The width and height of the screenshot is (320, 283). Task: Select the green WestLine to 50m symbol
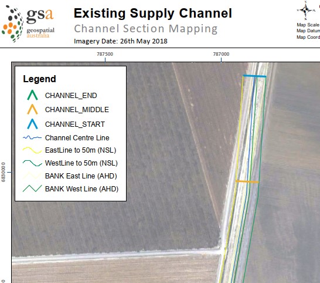click(x=32, y=163)
